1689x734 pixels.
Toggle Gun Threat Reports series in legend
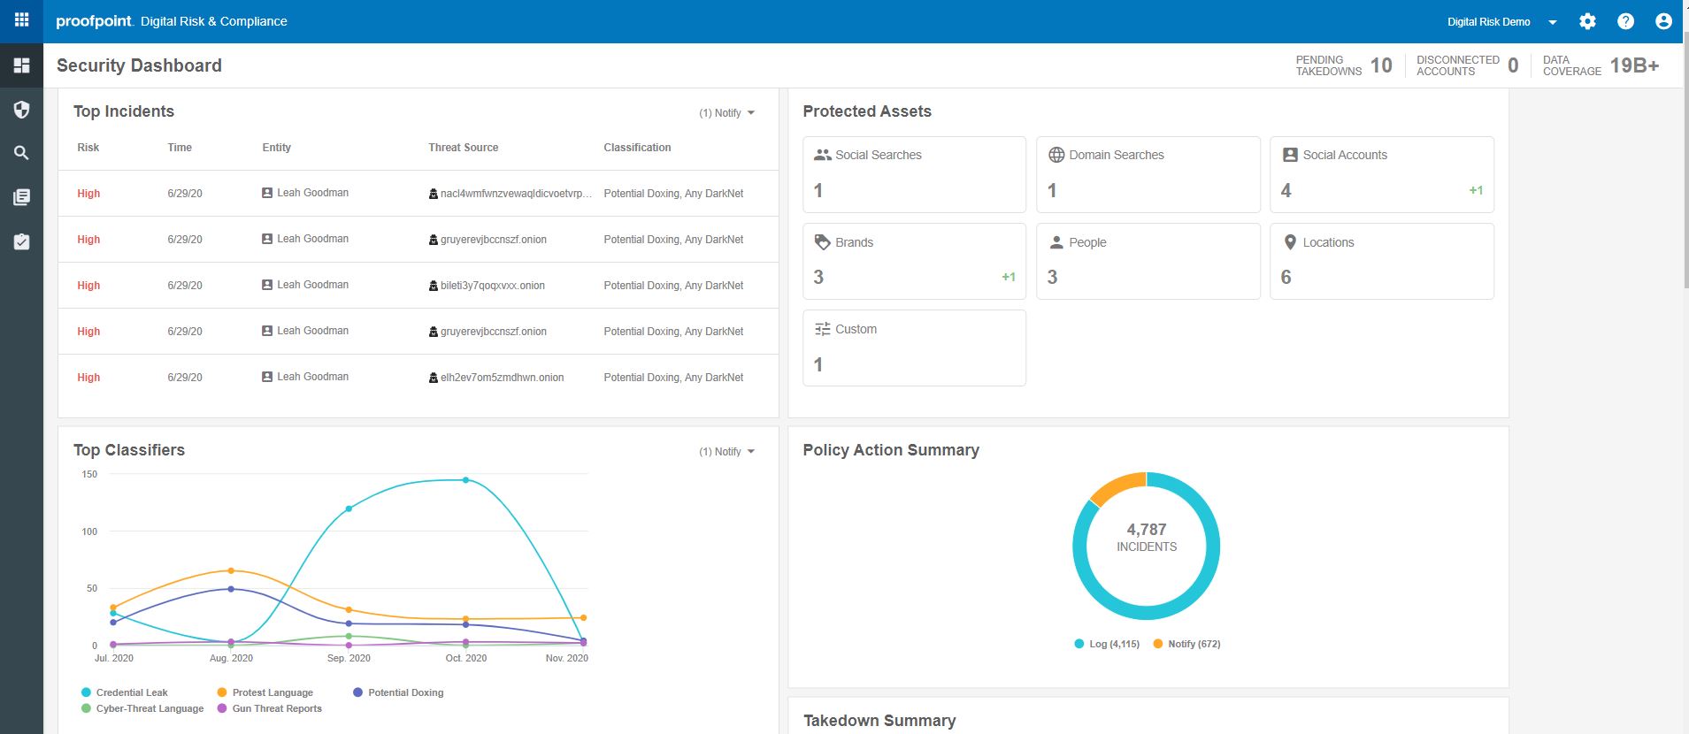pos(269,708)
